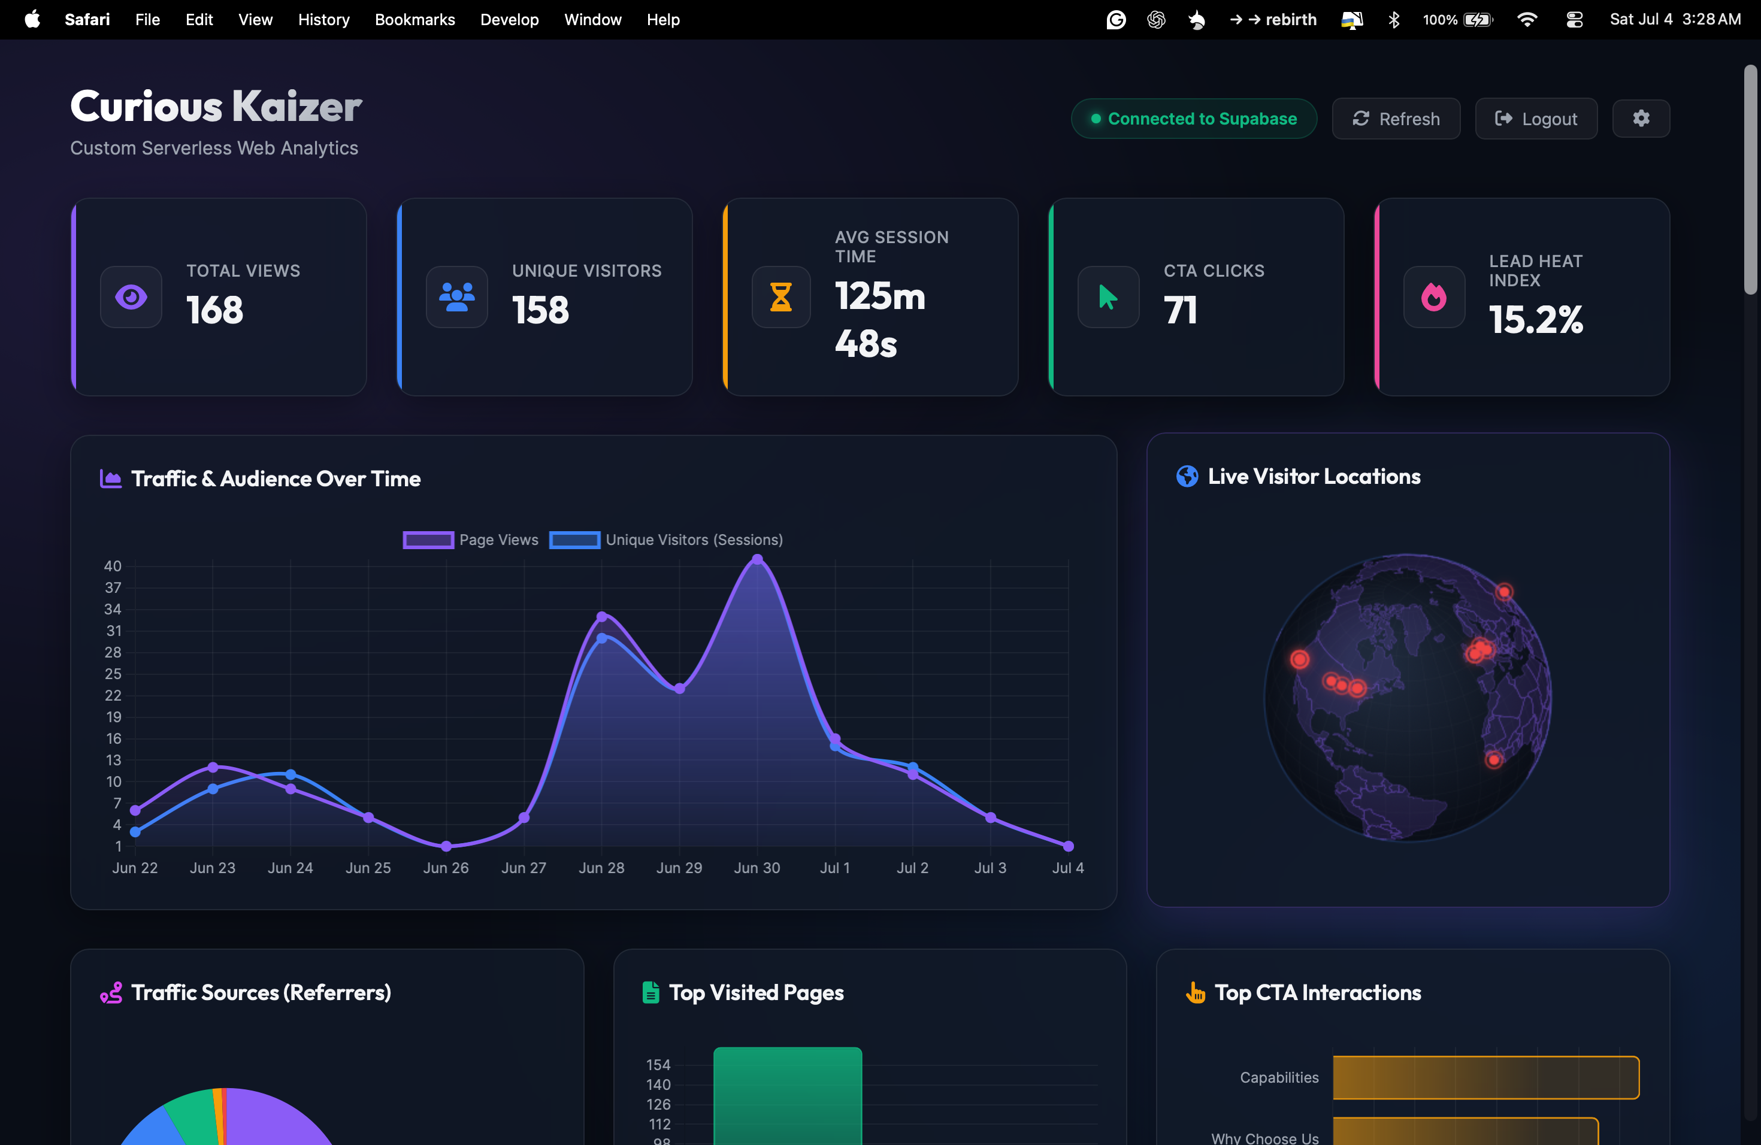Click the Africa visitor marker on the globe
Screen dimensions: 1761x1145
[x=1494, y=759]
